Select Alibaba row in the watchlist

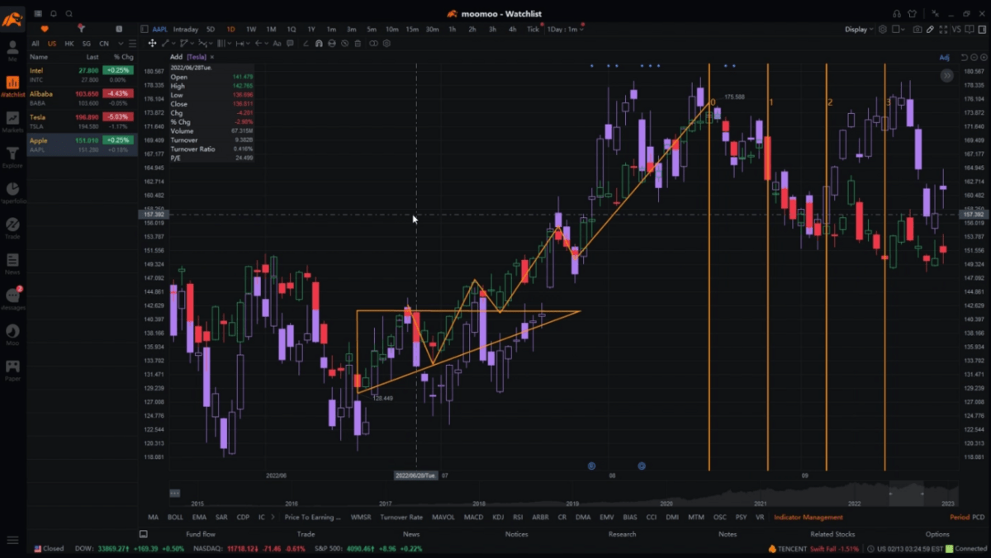[x=81, y=98]
